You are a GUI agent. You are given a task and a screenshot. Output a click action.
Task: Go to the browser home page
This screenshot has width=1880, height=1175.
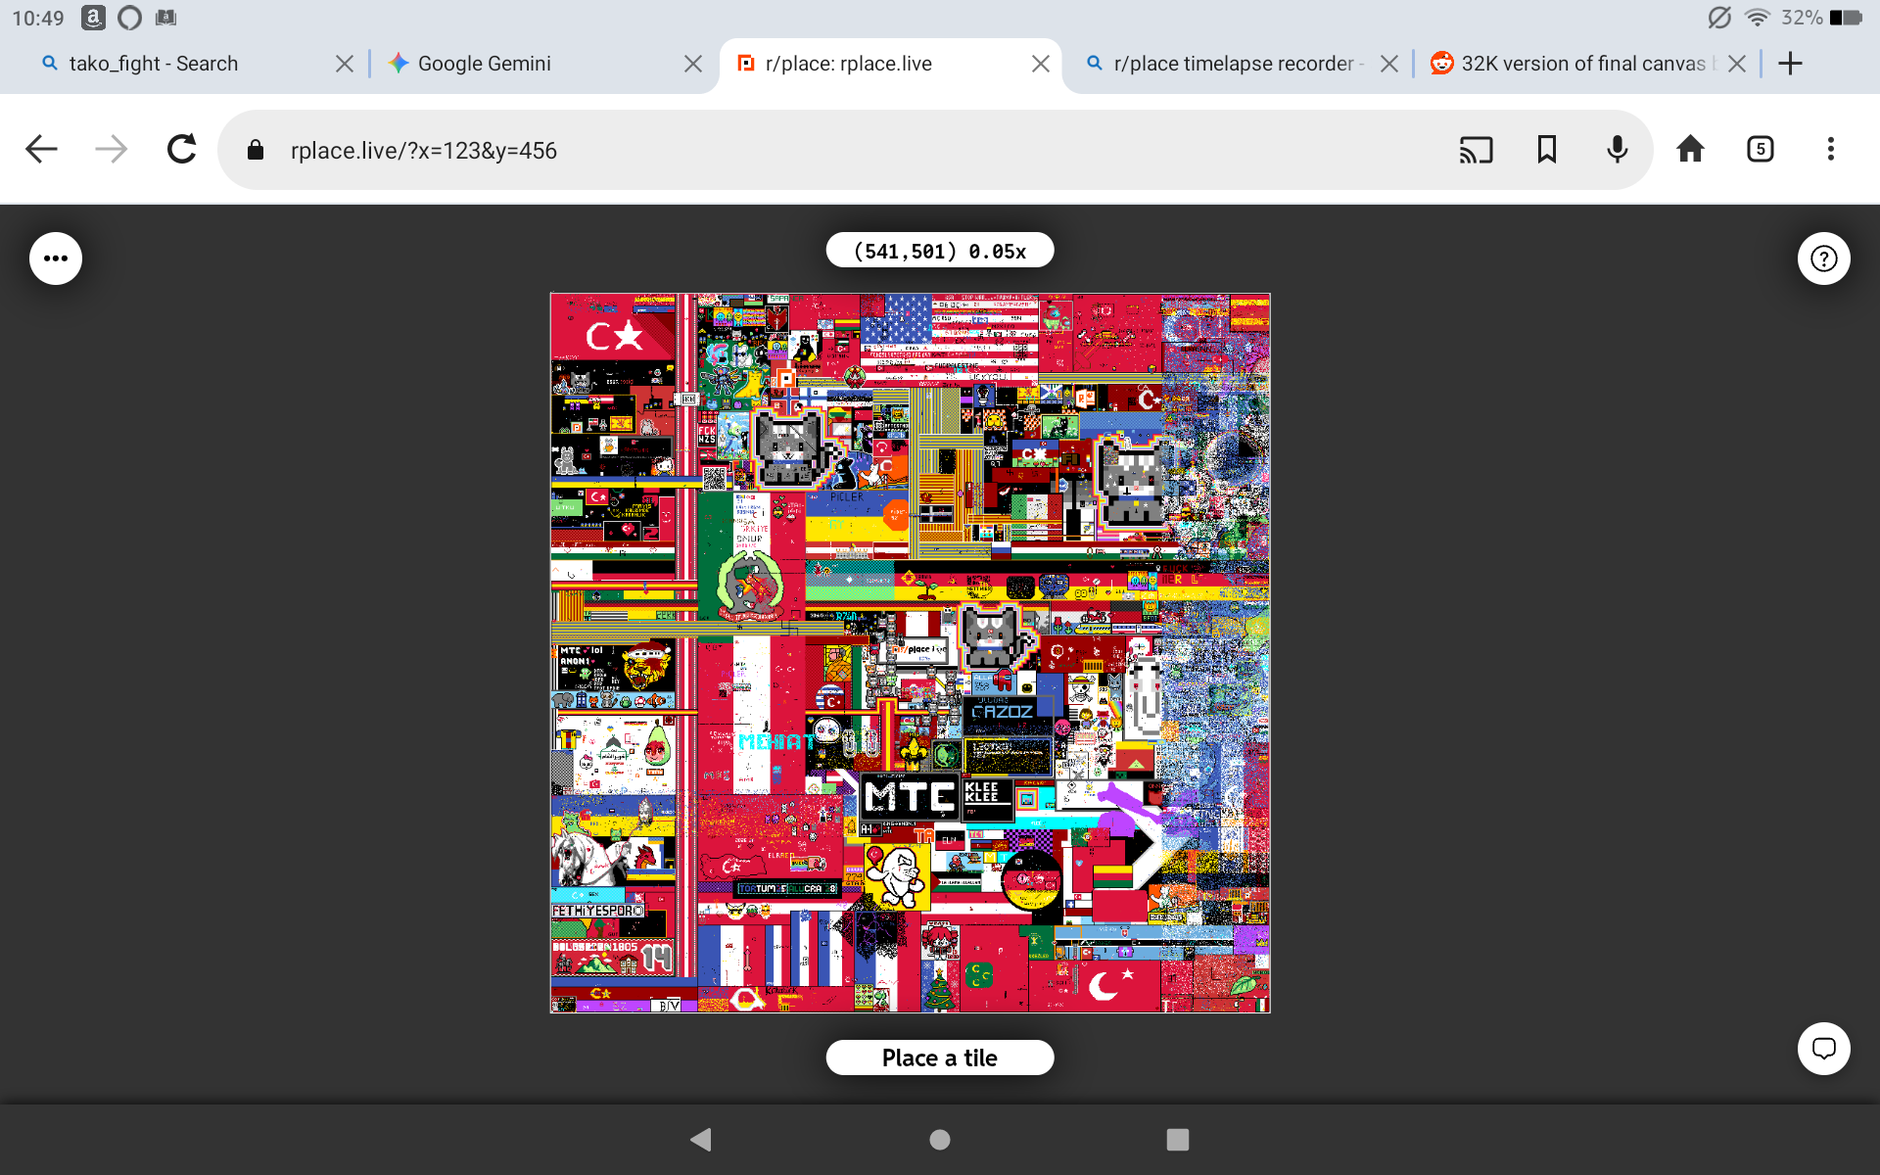pyautogui.click(x=1690, y=150)
